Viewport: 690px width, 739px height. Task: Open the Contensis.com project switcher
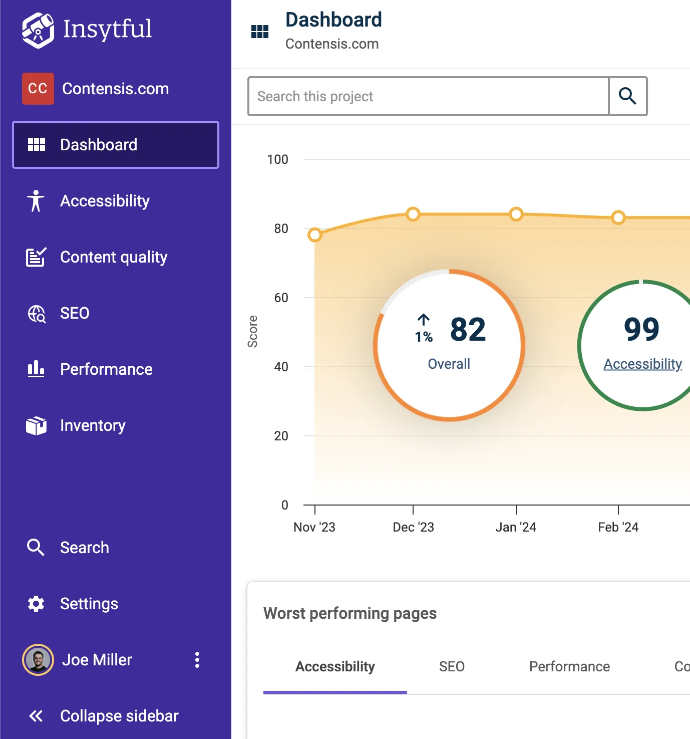coord(115,89)
